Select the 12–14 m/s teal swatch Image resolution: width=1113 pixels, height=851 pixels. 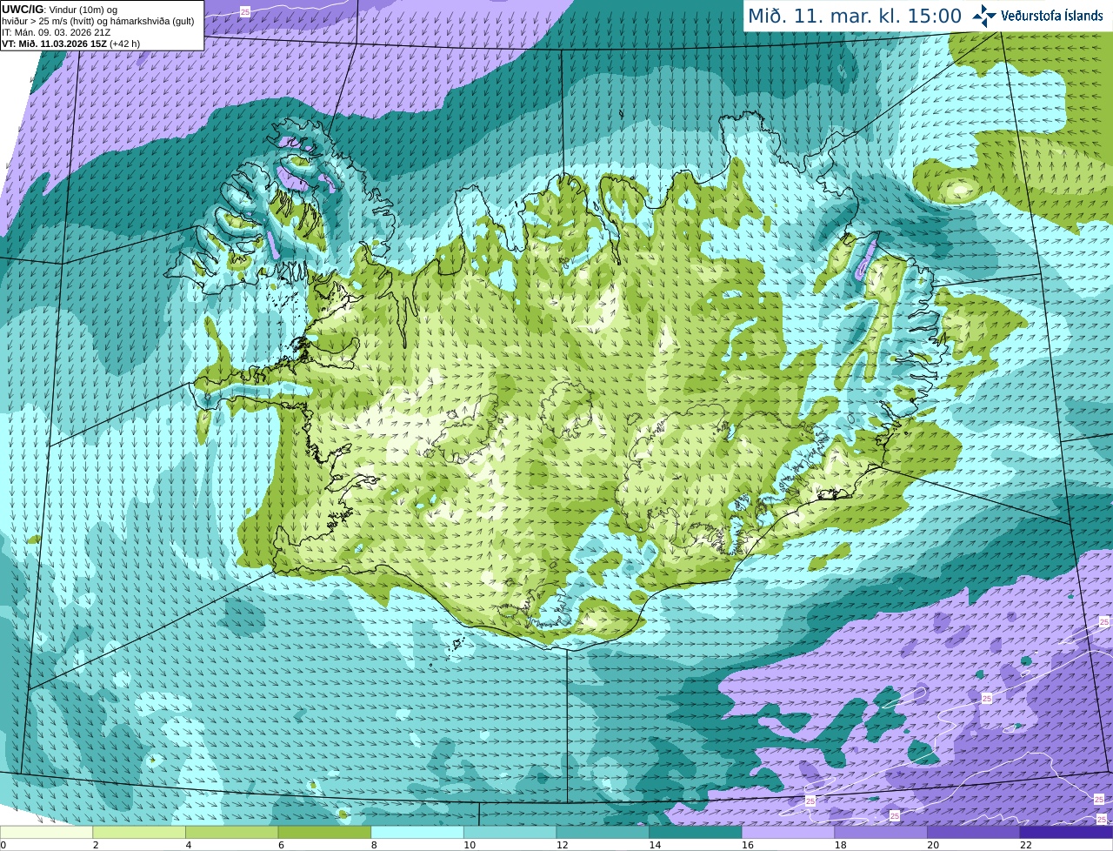(603, 833)
